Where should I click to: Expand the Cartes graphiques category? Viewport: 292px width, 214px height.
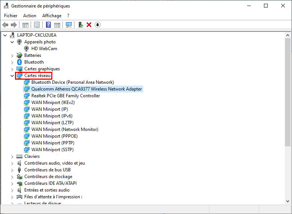pos(12,69)
